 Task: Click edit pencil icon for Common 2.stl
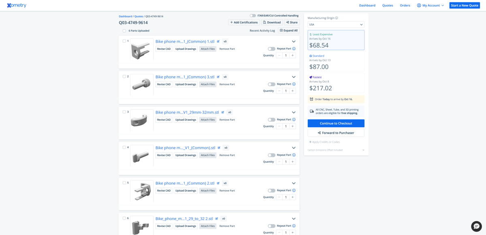218,183
